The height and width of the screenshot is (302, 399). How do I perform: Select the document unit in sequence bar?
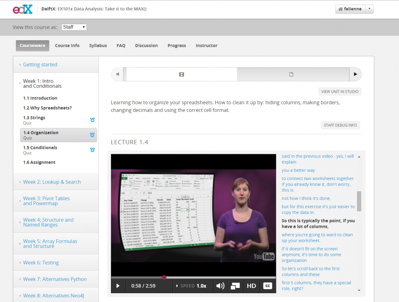[x=291, y=74]
